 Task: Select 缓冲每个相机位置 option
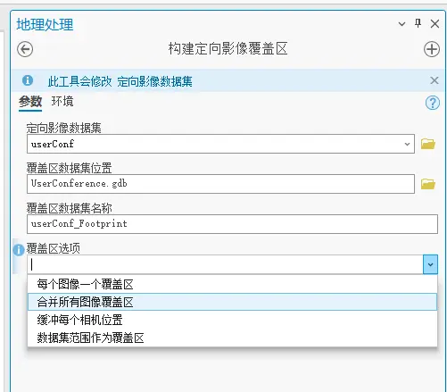[x=232, y=320]
